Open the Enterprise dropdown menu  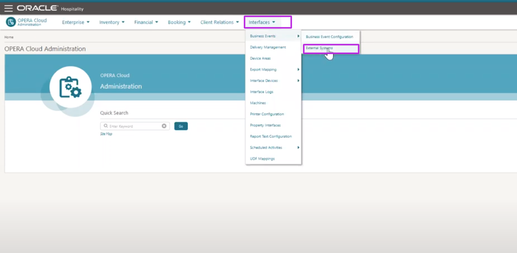point(76,23)
